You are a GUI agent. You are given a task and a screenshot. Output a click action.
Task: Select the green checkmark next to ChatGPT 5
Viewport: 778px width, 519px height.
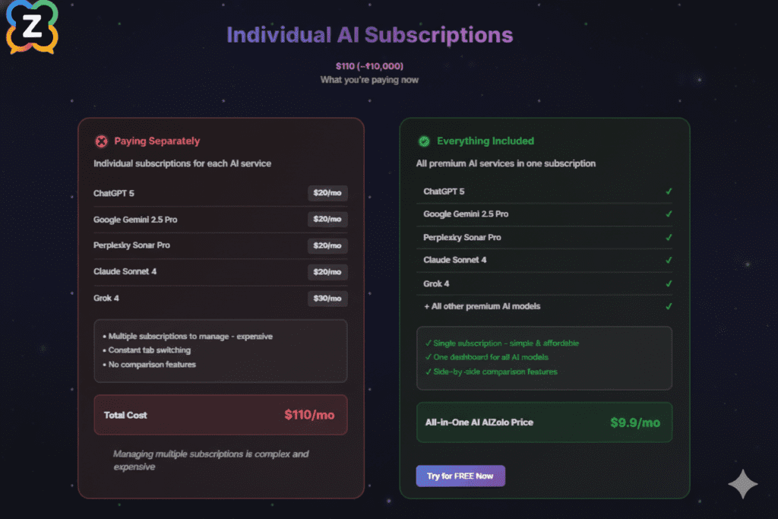tap(669, 191)
